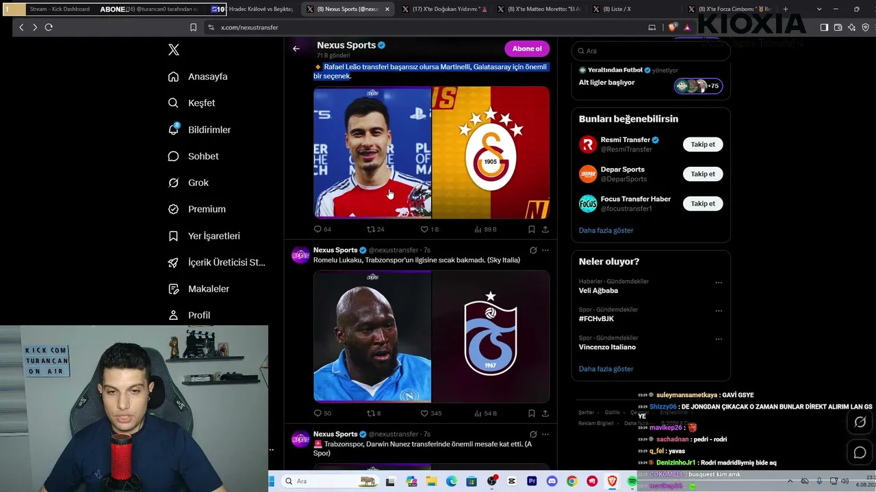Image resolution: width=876 pixels, height=492 pixels.
Task: Click Daha fazla göster under Neler oluyor
Action: click(x=606, y=369)
